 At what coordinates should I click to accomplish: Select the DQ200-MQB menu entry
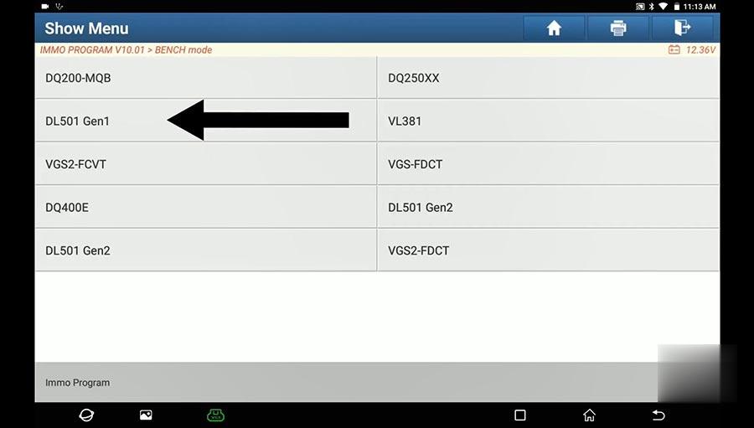pyautogui.click(x=206, y=78)
